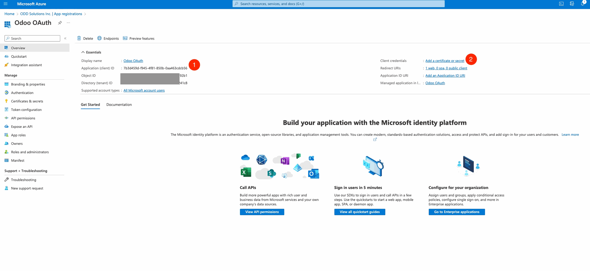Focus the top search resources field

(x=339, y=4)
